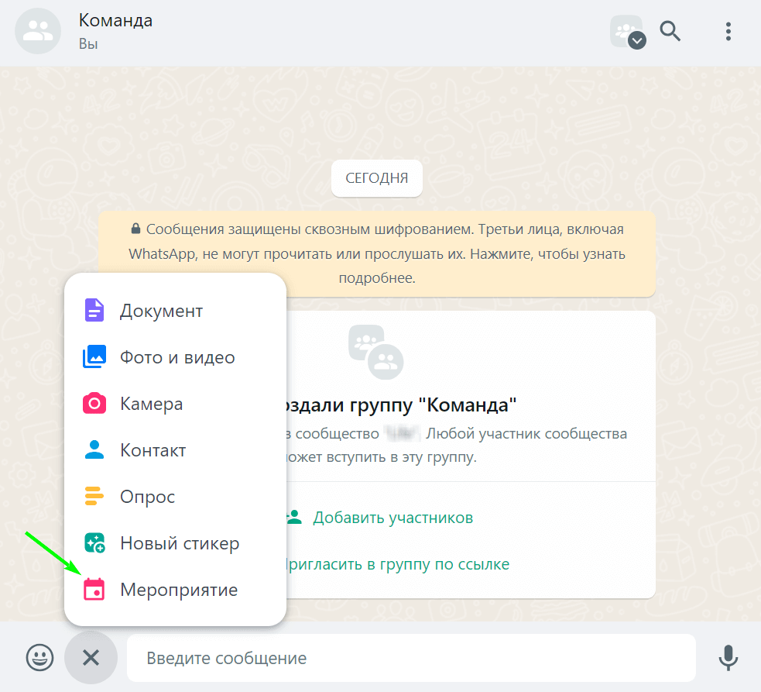This screenshot has height=692, width=761.
Task: Open the encryption notice about сквозным шифрованием
Action: point(376,253)
